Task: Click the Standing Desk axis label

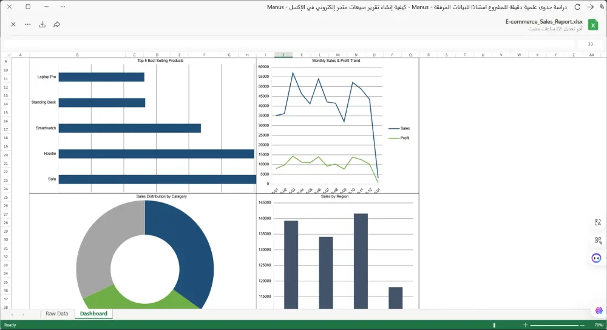Action: [44, 102]
